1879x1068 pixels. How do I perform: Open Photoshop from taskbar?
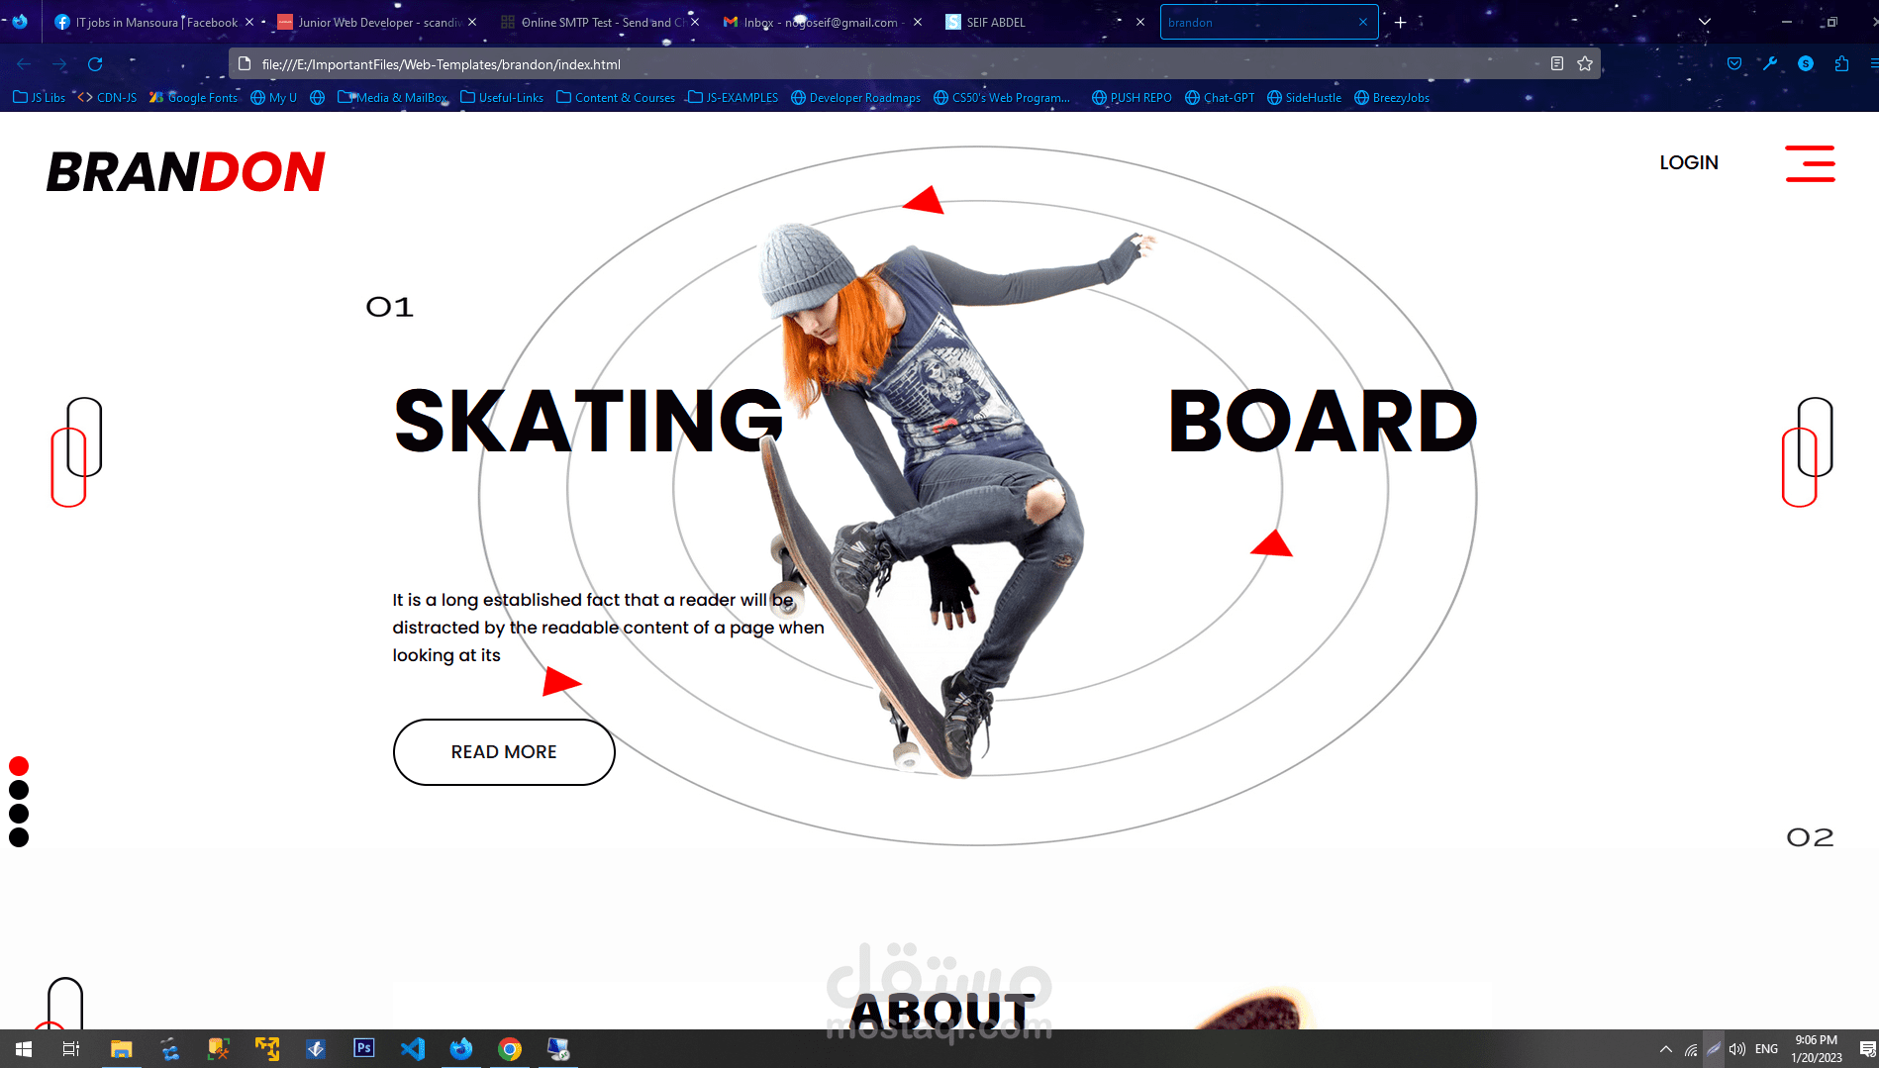pos(364,1048)
